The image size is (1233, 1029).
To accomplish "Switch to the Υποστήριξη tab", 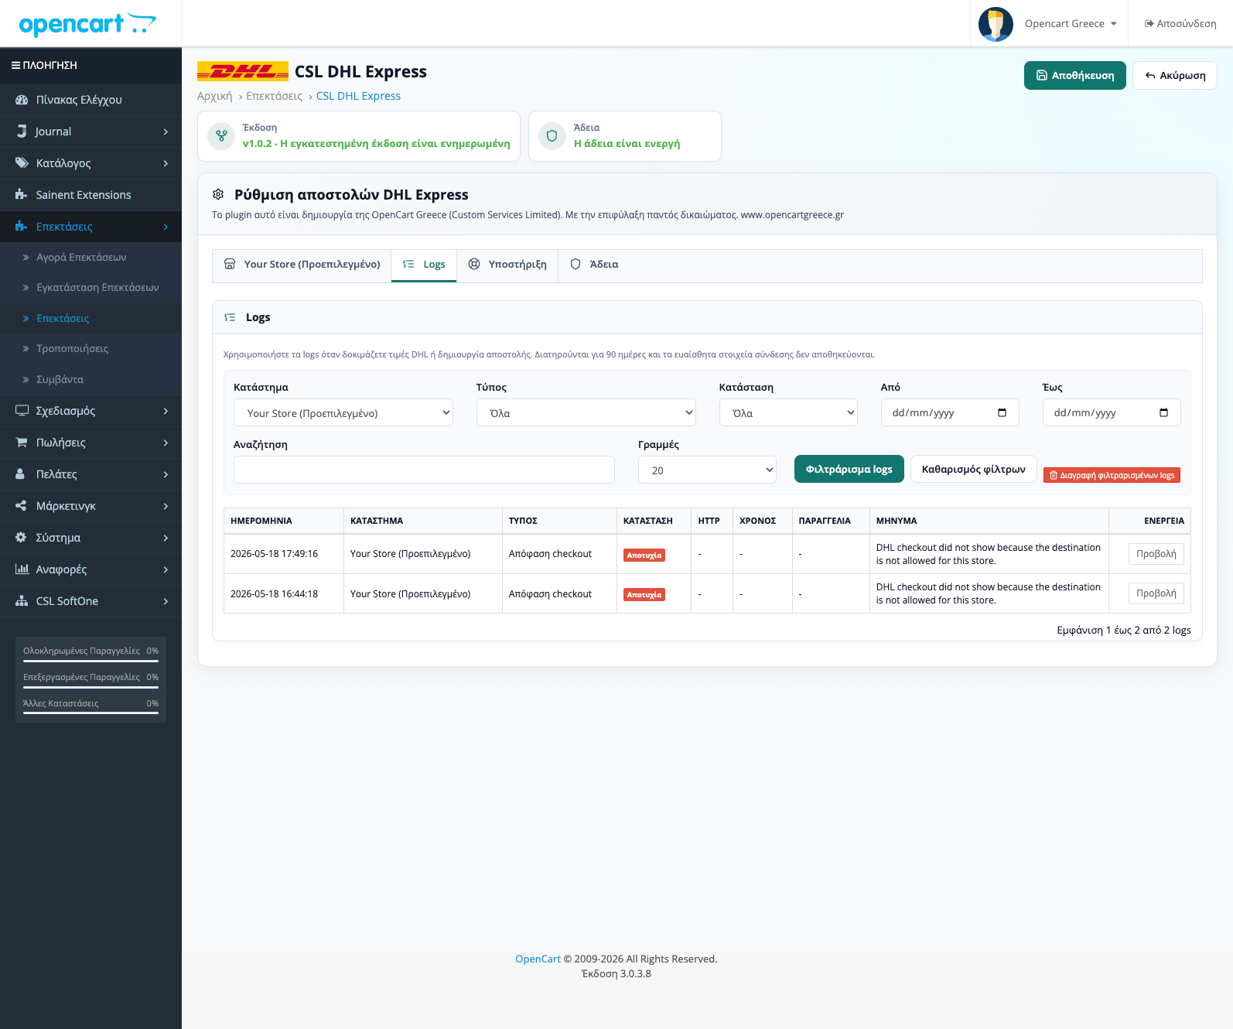I will (507, 265).
